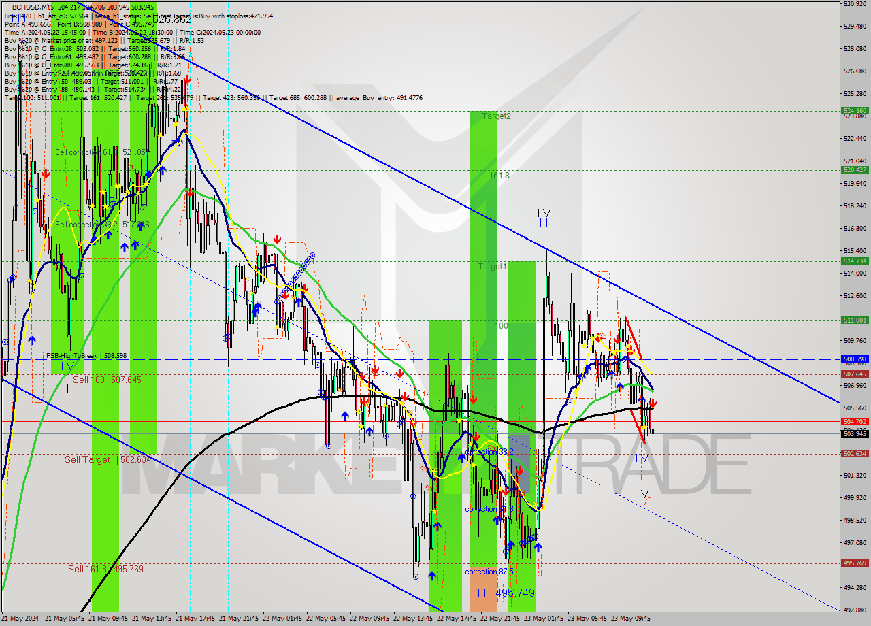Click the I I I 495.749 wave label
The width and height of the screenshot is (871, 626).
pyautogui.click(x=506, y=593)
